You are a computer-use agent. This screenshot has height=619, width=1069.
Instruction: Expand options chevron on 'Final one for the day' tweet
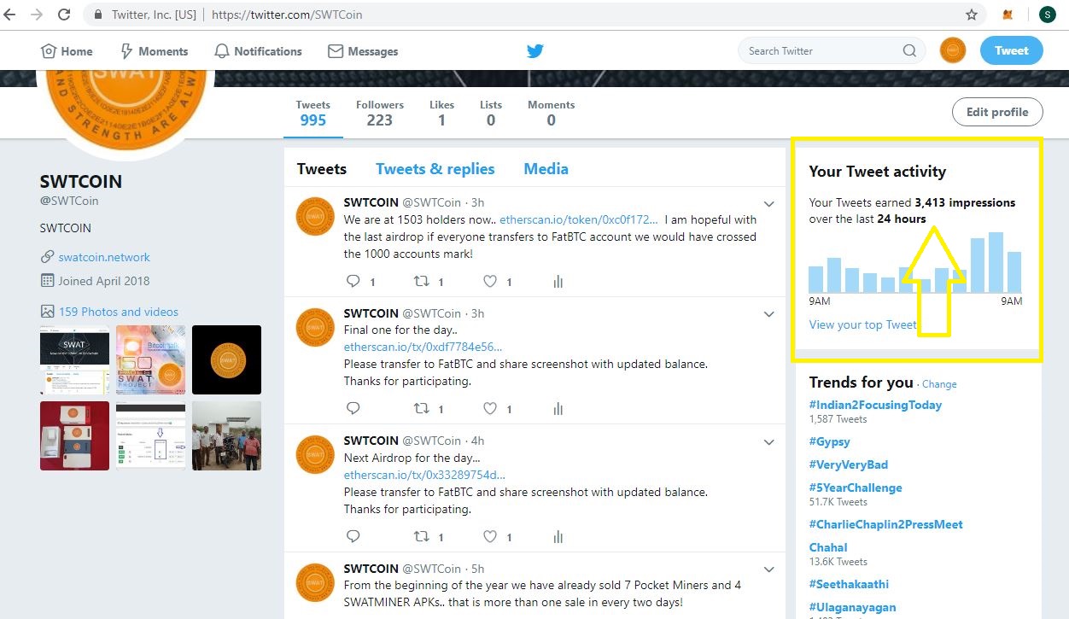tap(768, 314)
